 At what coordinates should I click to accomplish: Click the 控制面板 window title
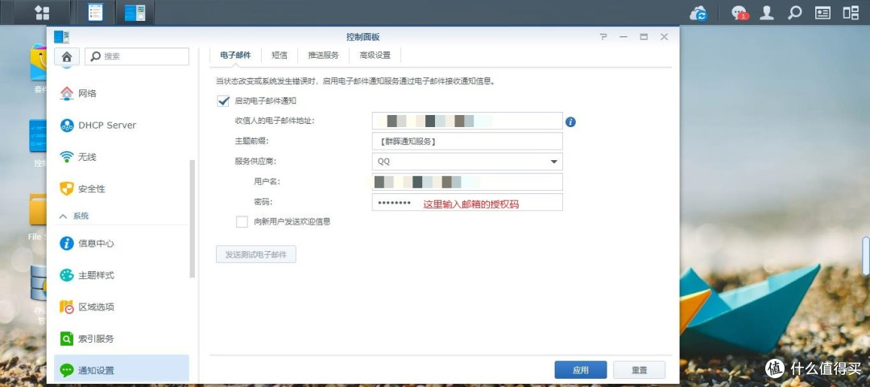[362, 37]
